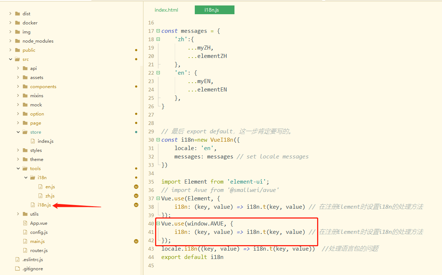Viewport: 442px width, 275px height.
Task: Click the en.js file icon
Action: [x=40, y=186]
